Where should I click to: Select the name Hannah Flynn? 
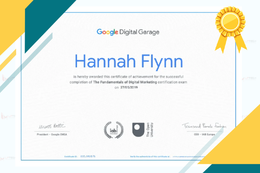click(129, 62)
